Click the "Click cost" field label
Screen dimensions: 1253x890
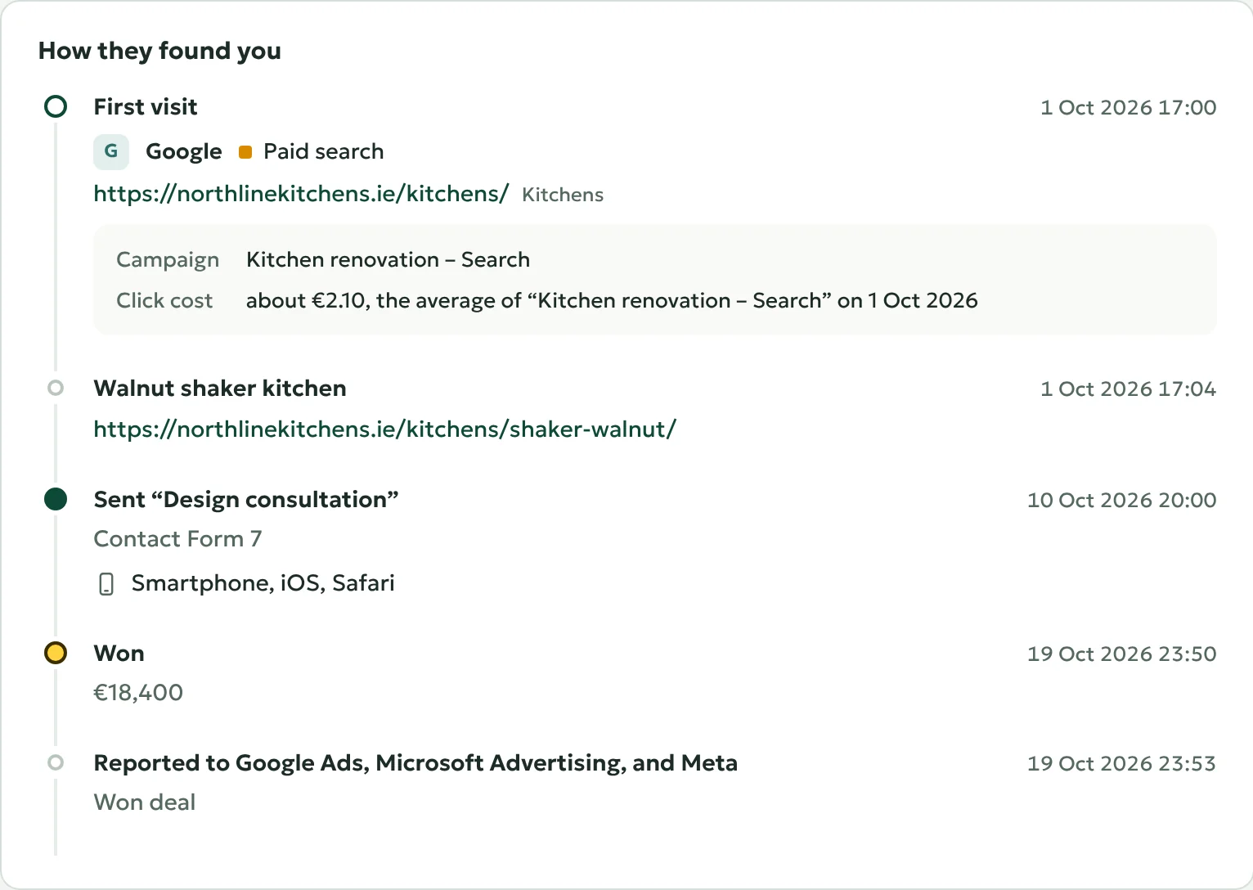coord(164,300)
